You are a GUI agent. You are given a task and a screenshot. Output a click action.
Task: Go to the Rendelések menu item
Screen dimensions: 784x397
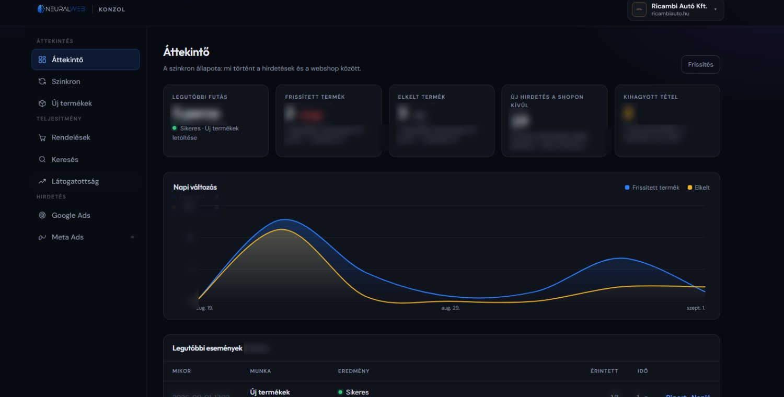coord(86,137)
